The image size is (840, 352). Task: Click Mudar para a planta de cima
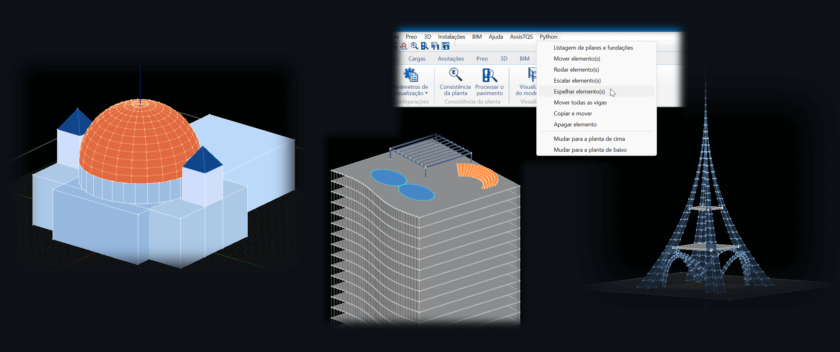click(x=589, y=139)
